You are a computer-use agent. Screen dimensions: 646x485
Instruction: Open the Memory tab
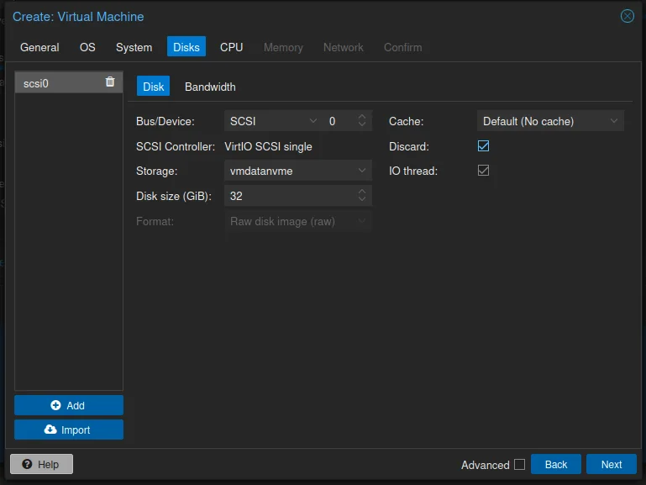[x=283, y=47]
